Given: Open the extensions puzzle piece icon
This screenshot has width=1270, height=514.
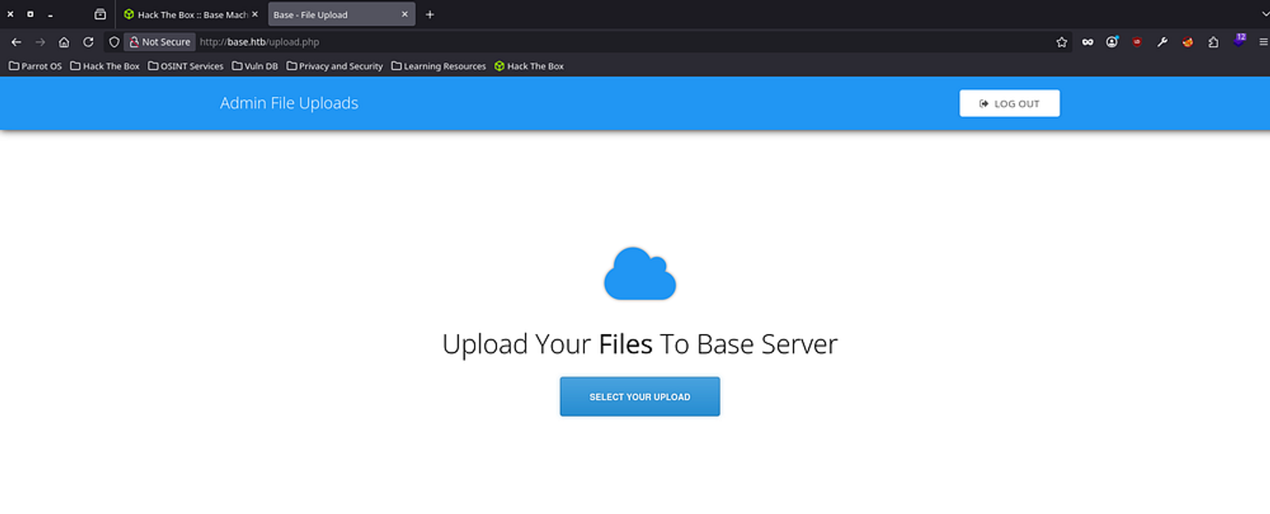Looking at the screenshot, I should click(x=1213, y=42).
